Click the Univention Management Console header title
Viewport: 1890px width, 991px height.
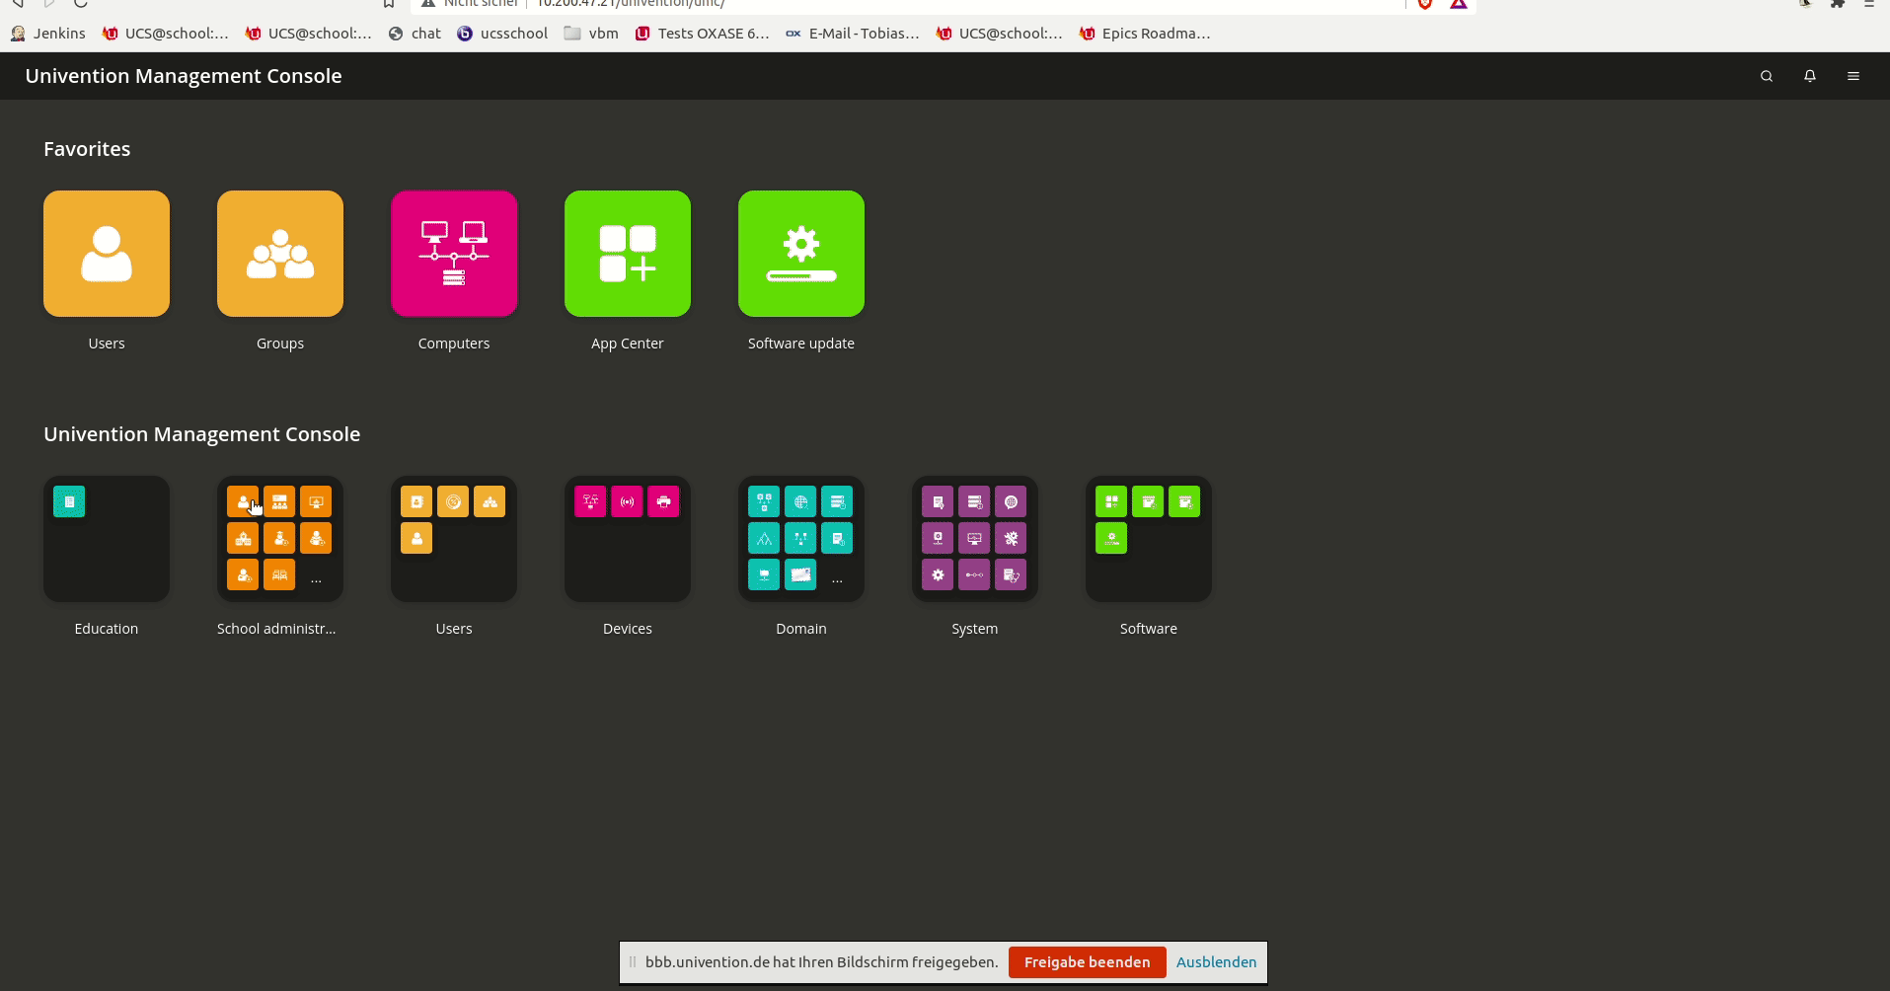coord(184,76)
